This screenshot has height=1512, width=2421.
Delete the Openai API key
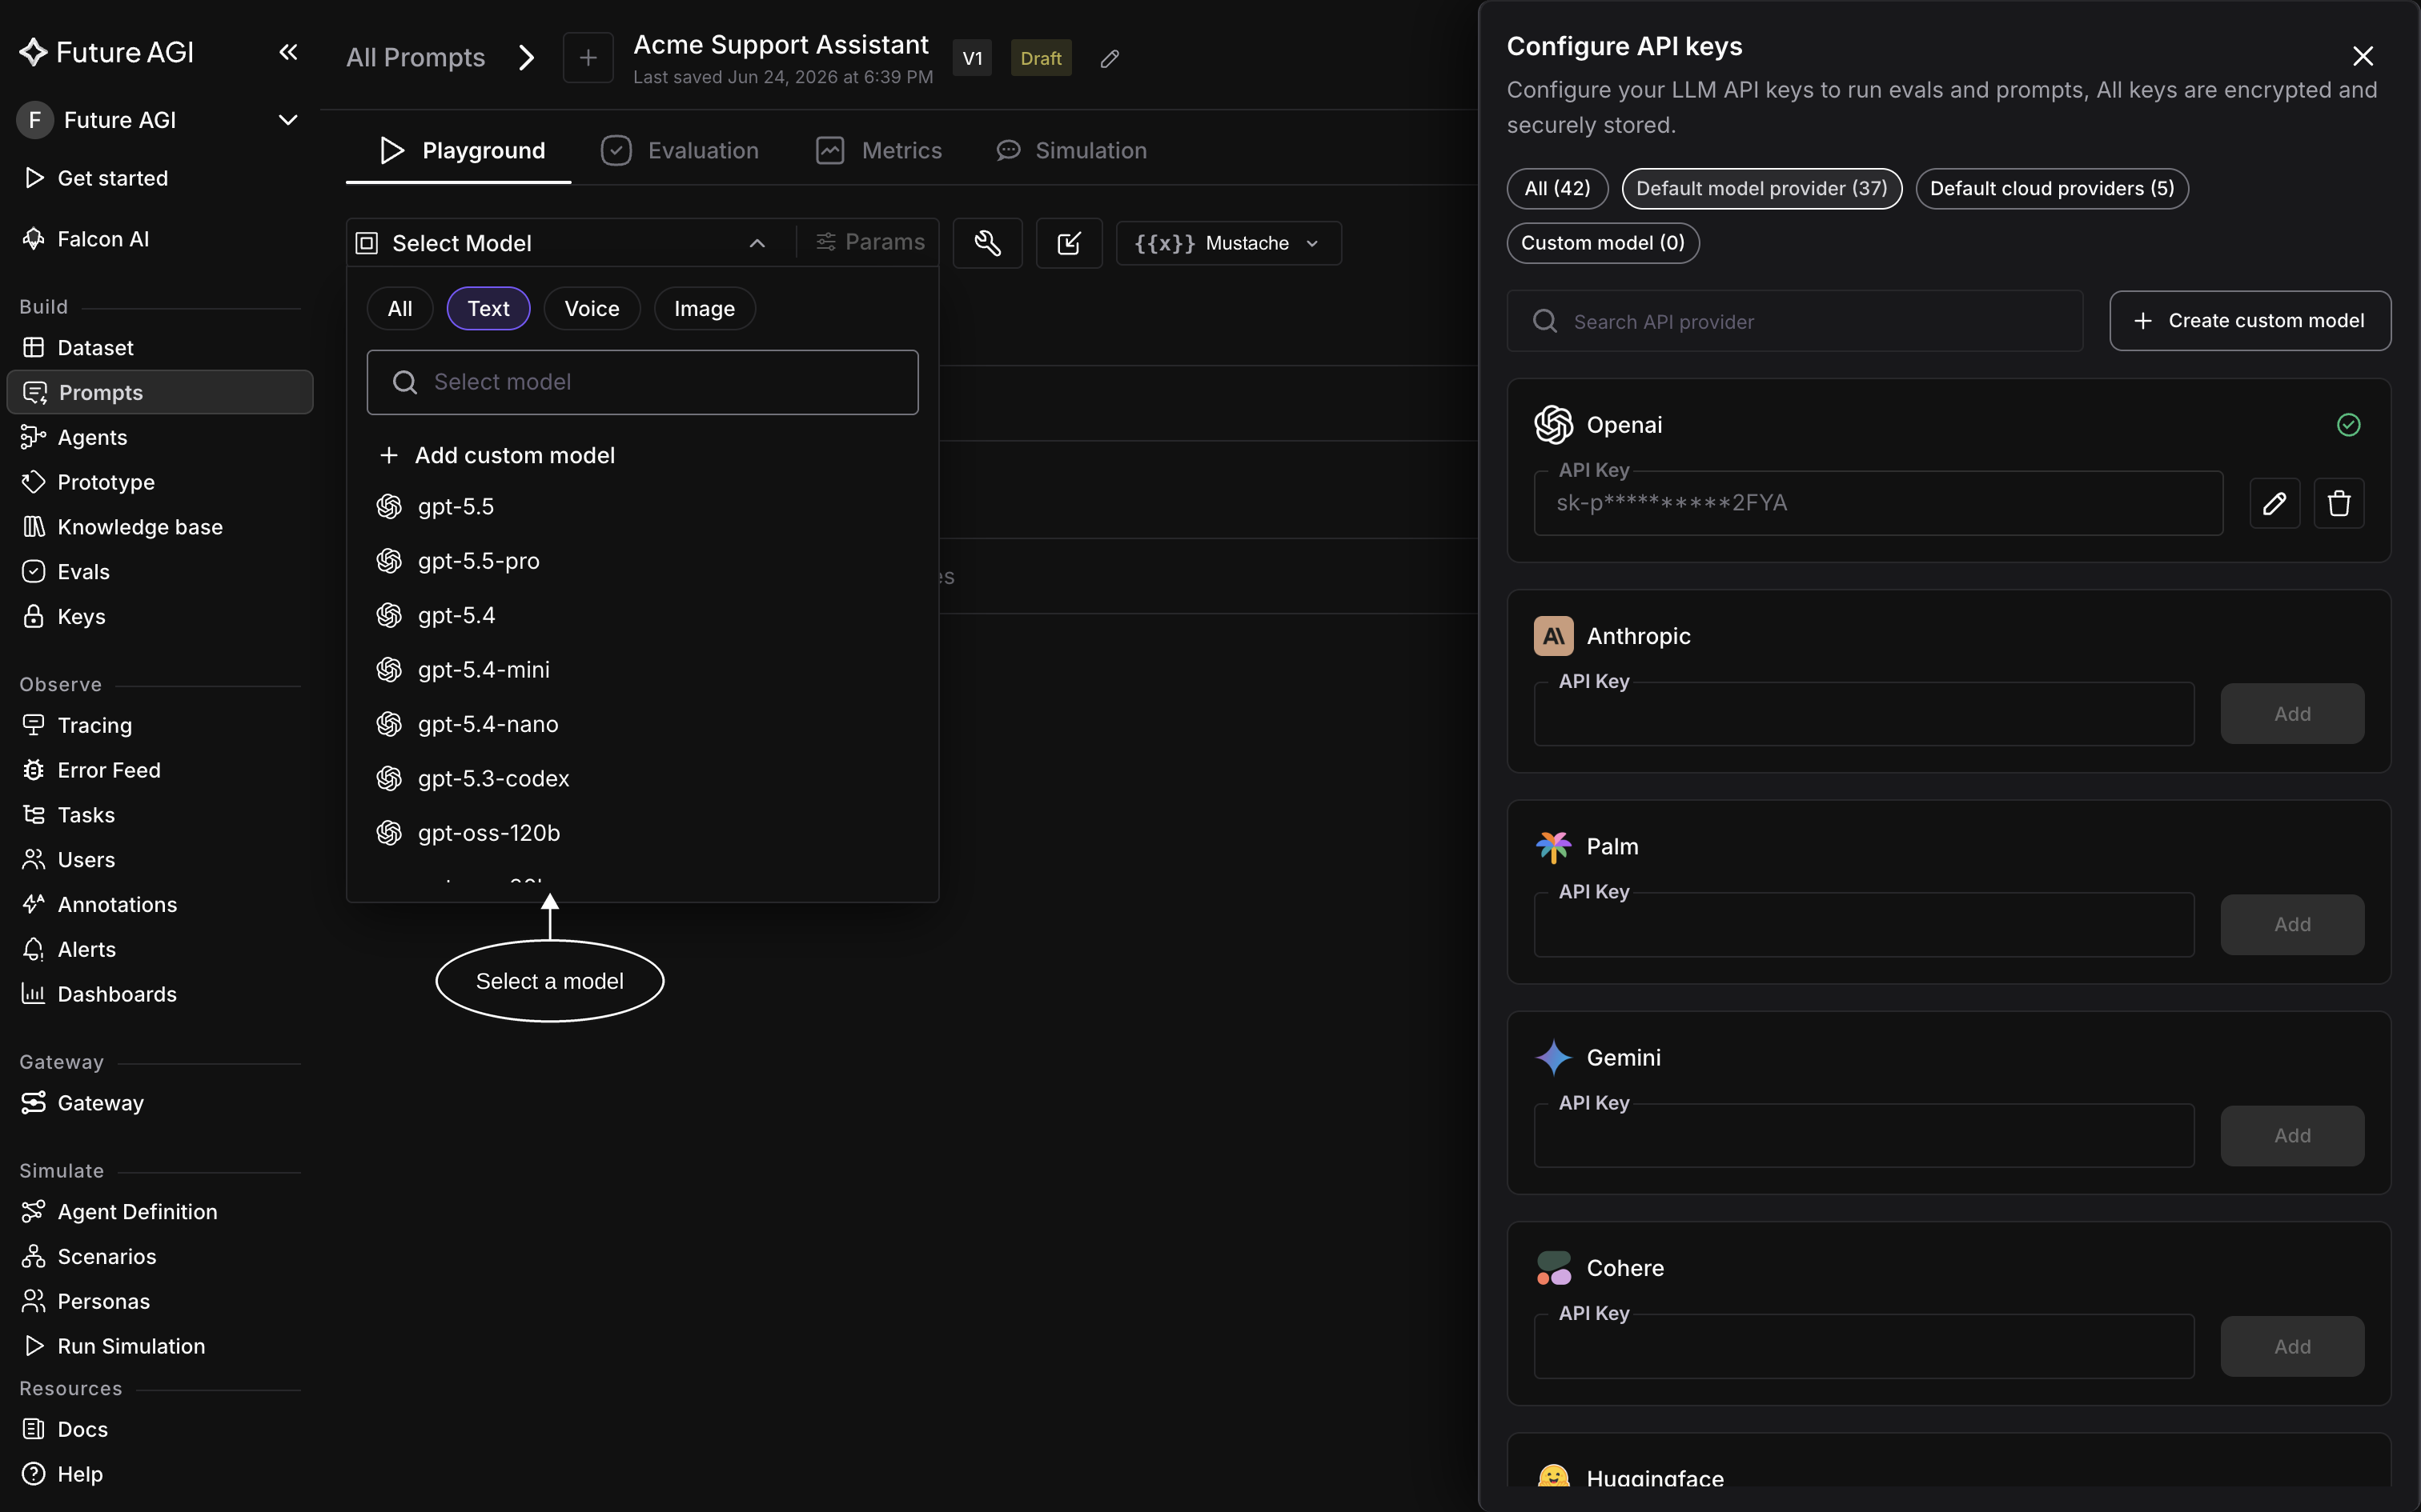point(2339,503)
